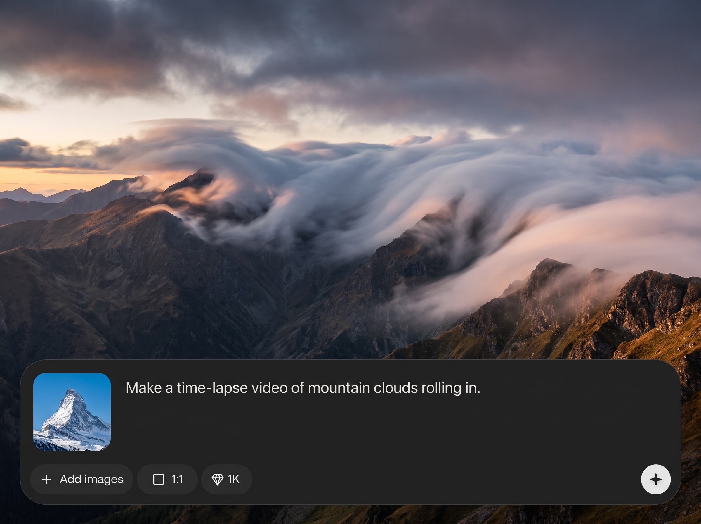Click the square aspect ratio icon

pyautogui.click(x=158, y=479)
